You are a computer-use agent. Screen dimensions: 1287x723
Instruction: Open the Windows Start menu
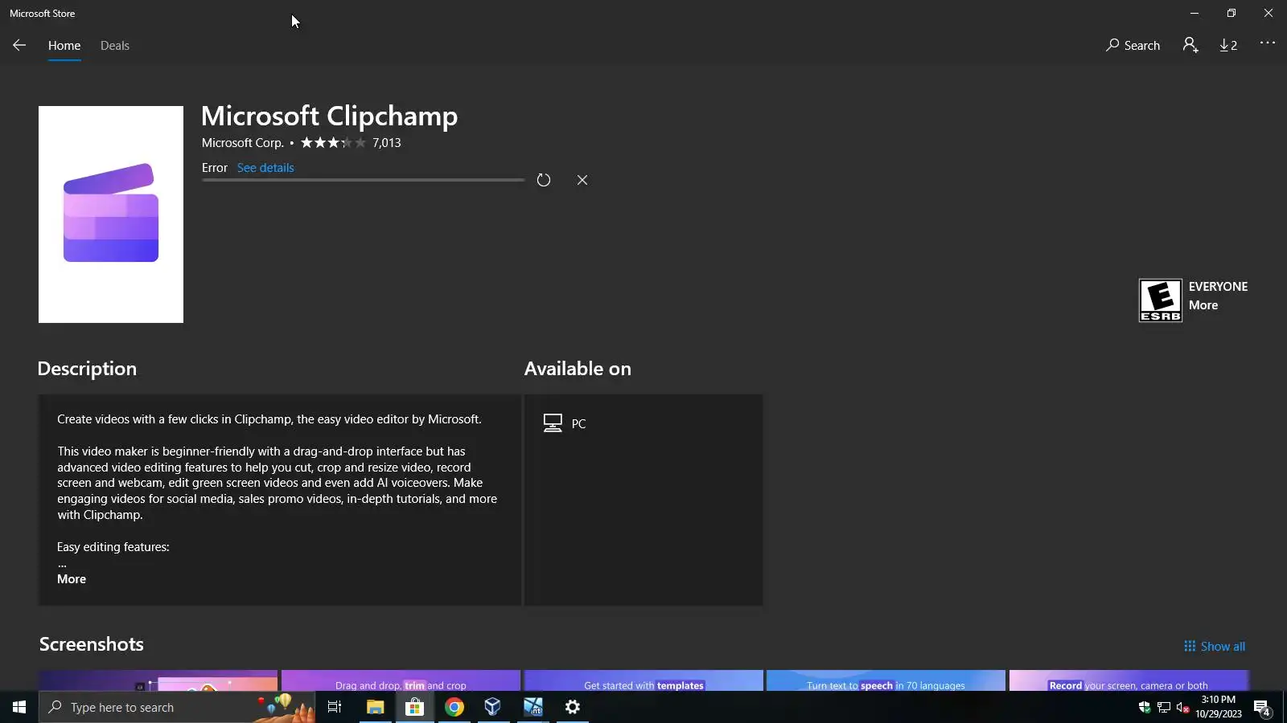pos(19,707)
